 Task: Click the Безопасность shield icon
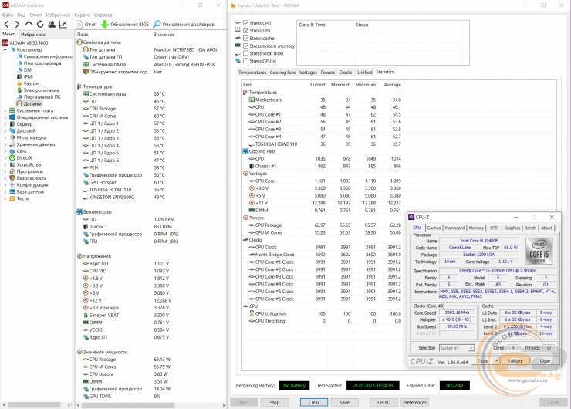12,178
